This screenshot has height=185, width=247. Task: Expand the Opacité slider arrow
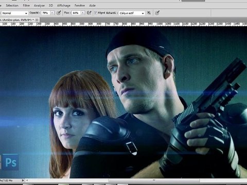[x=52, y=13]
